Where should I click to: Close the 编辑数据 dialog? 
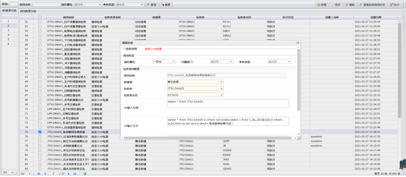[298, 42]
